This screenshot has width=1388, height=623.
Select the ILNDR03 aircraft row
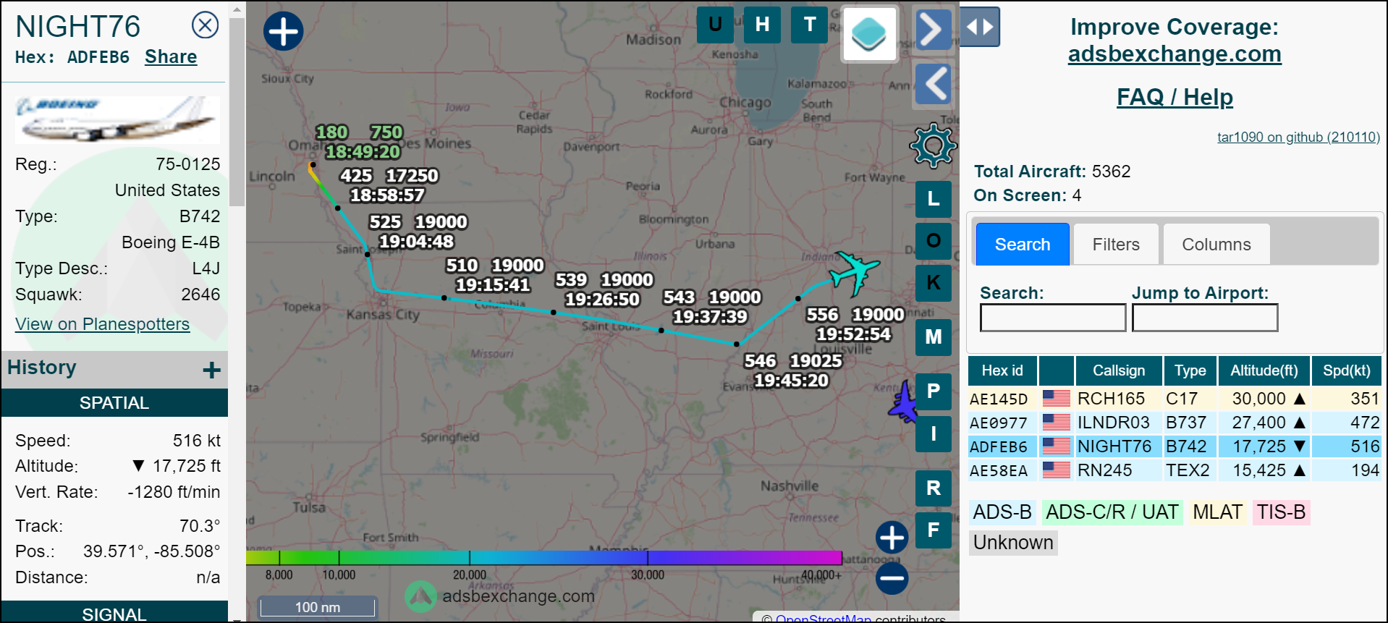pos(1175,423)
